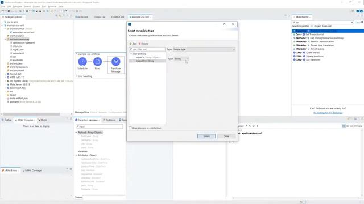The image size is (364, 204).
Task: Open the metadata Type dropdown showing Simple type
Action: coord(204,49)
